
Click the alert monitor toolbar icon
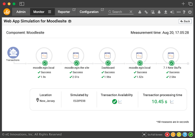153,12
